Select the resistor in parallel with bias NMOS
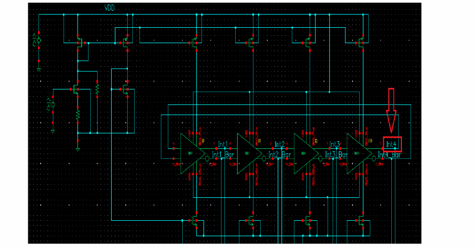 (x=97, y=89)
